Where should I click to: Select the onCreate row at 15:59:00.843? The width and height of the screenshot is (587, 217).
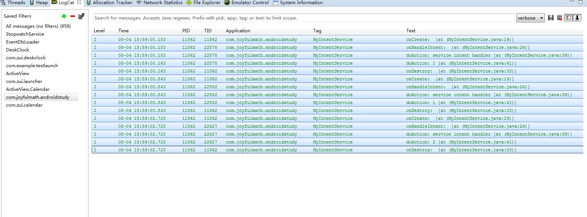pyautogui.click(x=337, y=79)
